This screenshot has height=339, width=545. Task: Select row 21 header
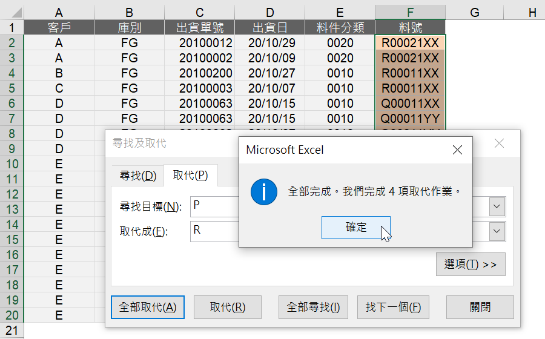pos(12,331)
